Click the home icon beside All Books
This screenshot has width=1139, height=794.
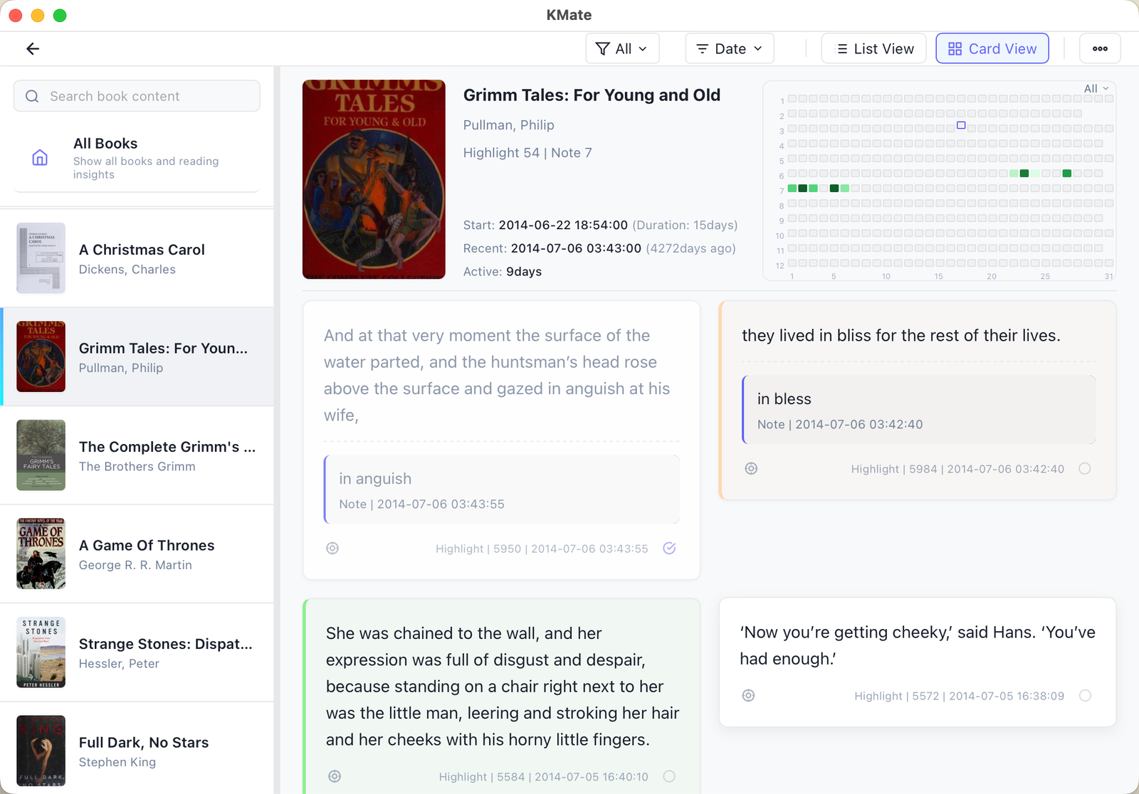click(40, 157)
